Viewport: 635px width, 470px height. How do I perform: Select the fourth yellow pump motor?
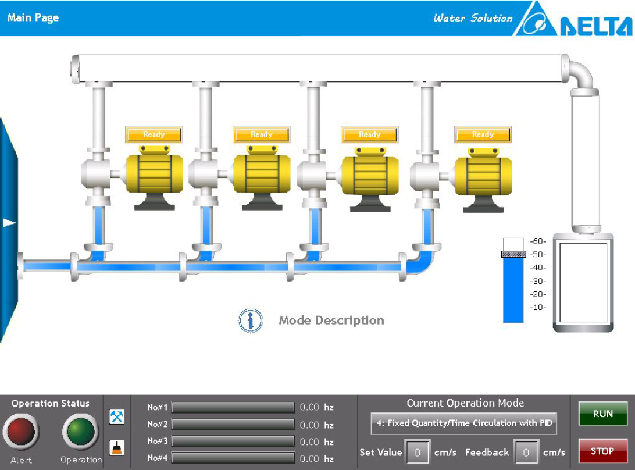coord(483,176)
